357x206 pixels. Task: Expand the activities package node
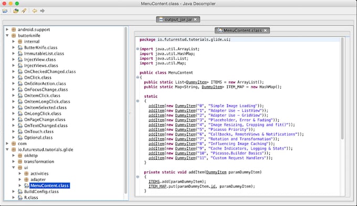[x=20, y=174]
